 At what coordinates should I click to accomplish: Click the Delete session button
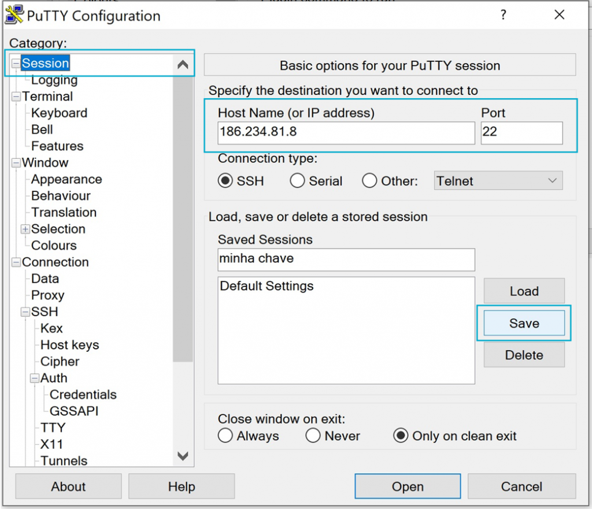pyautogui.click(x=524, y=355)
